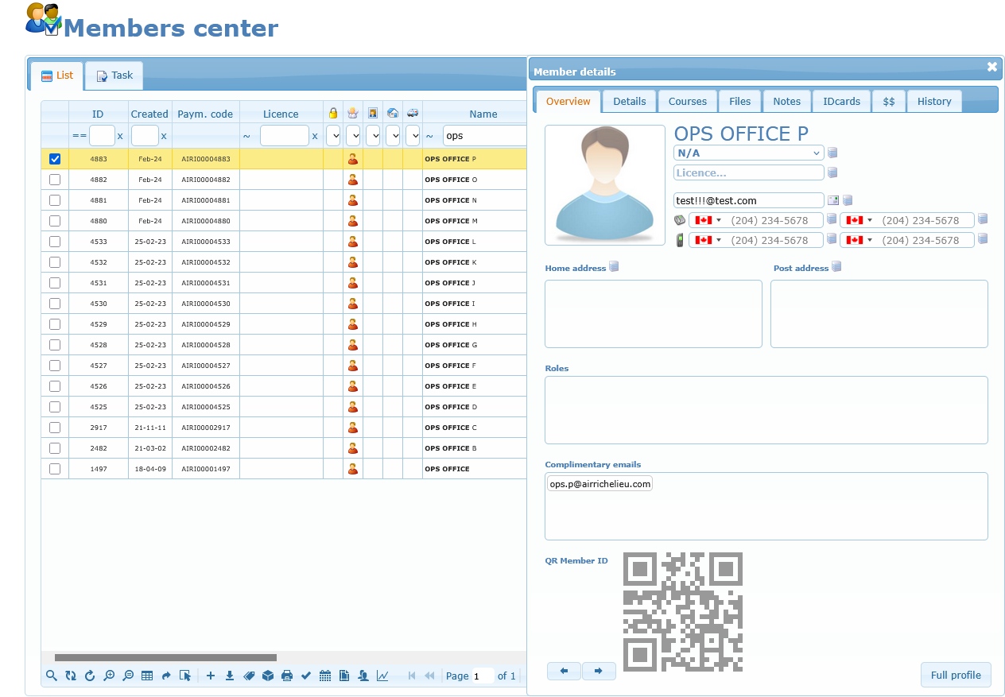
Task: Open the N/A dropdown under member name
Action: point(748,153)
